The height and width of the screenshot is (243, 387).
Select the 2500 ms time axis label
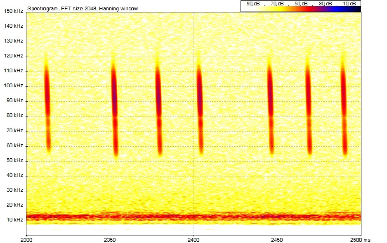tap(361, 240)
